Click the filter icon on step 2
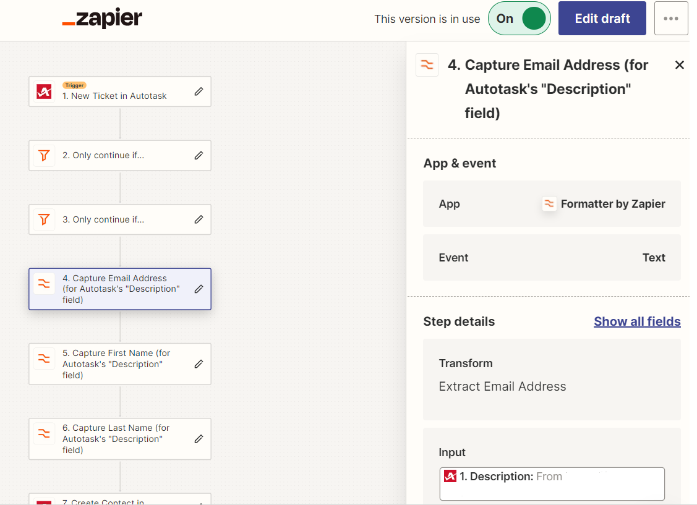This screenshot has height=505, width=697. (44, 155)
